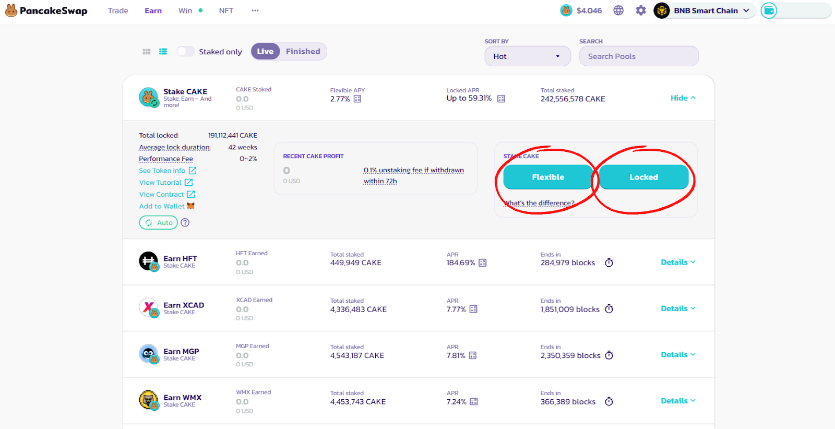Click Average lock duration label
The width and height of the screenshot is (835, 429).
pos(175,147)
